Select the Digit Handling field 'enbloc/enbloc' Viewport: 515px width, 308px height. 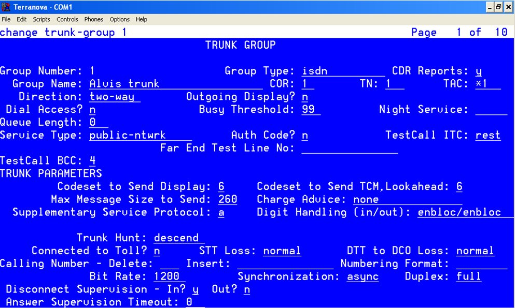click(x=460, y=212)
